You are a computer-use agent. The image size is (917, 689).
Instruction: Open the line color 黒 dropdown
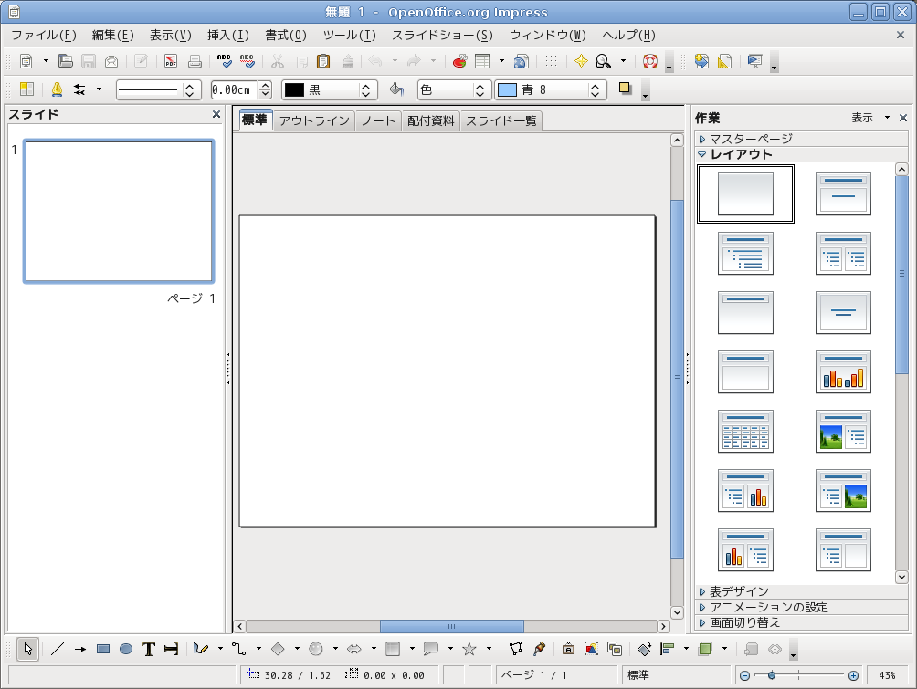point(367,90)
